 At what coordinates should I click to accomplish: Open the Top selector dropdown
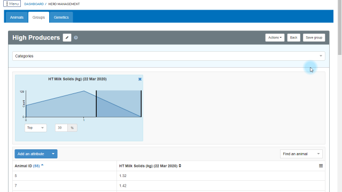pyautogui.click(x=36, y=128)
